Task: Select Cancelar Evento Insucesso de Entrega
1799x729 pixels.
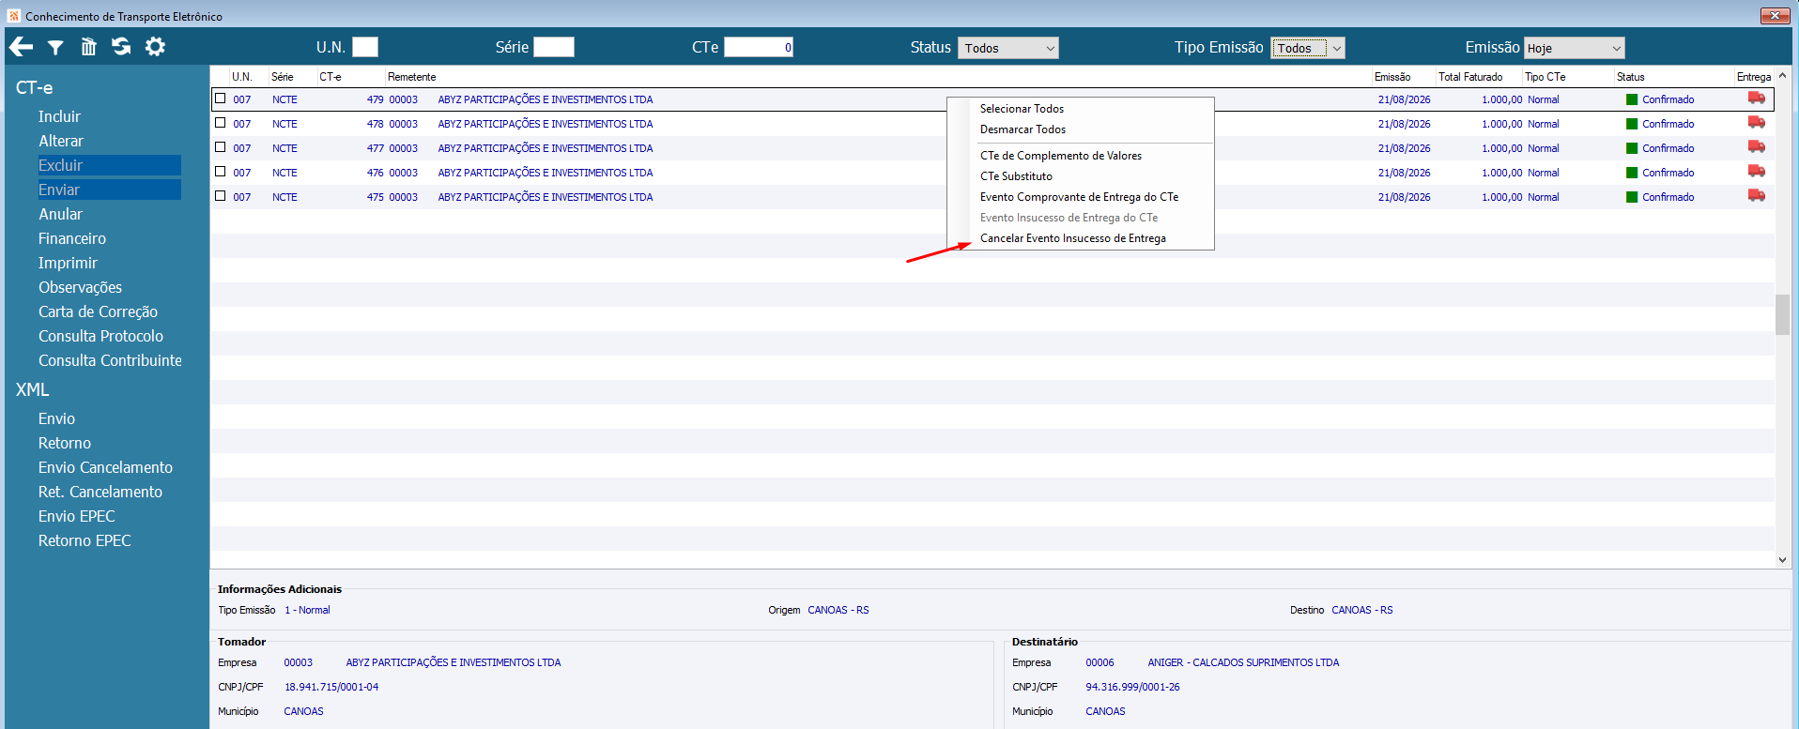Action: [x=1073, y=238]
